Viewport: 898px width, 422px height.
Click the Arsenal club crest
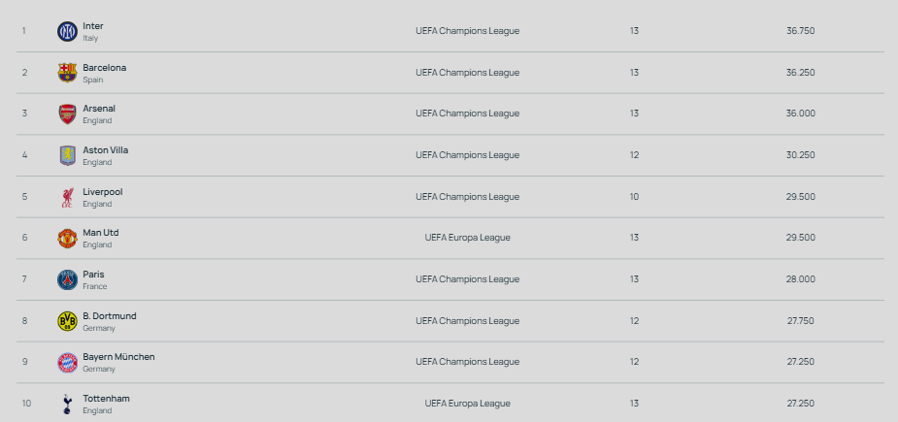tap(67, 114)
